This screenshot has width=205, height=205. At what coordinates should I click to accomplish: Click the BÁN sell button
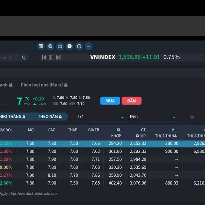(132, 101)
